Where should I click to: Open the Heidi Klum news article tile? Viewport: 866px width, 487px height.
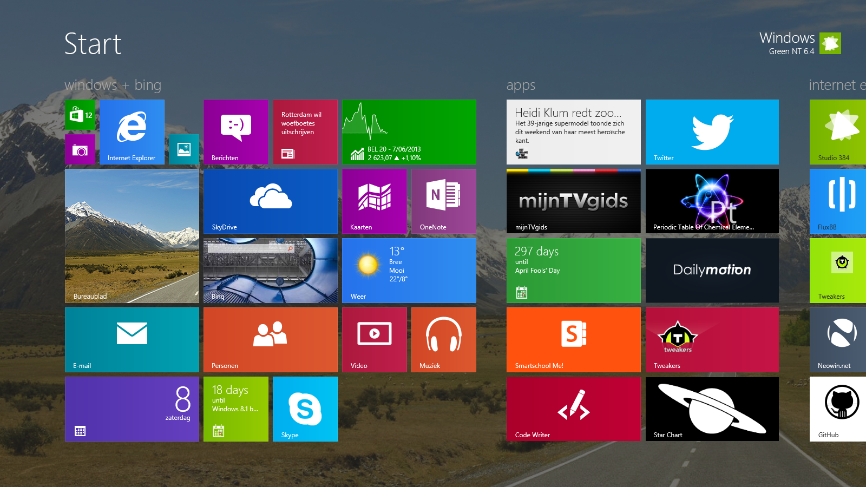pyautogui.click(x=574, y=132)
